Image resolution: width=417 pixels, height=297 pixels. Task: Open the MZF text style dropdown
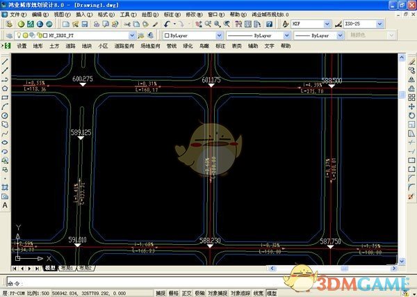(327, 24)
